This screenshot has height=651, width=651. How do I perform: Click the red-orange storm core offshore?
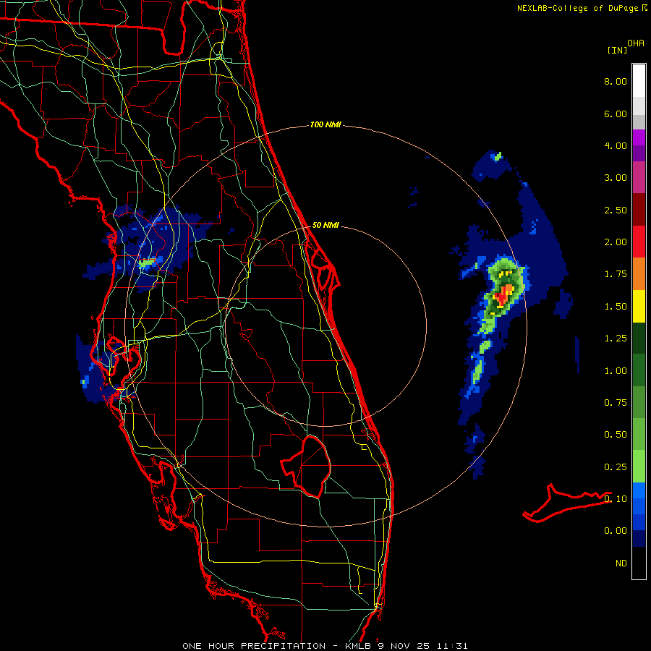tap(503, 296)
